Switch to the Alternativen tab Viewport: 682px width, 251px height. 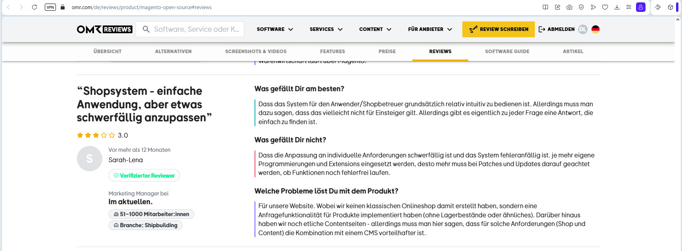[173, 52]
